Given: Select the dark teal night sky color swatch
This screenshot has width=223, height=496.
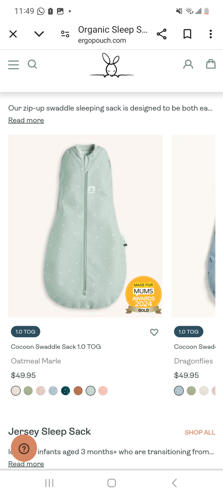Looking at the screenshot, I should (65, 391).
